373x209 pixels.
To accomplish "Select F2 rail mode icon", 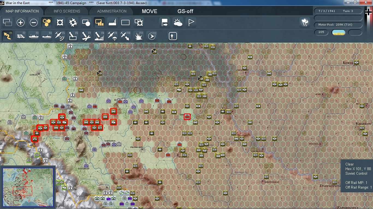I will tap(21, 36).
